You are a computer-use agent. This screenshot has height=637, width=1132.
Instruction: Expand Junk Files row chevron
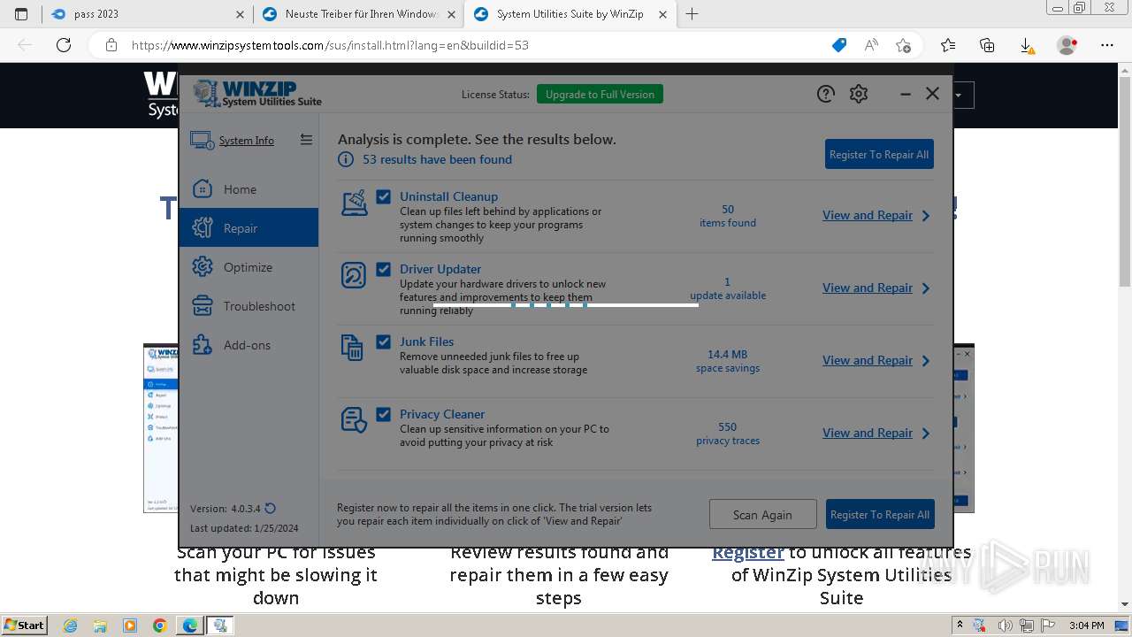(926, 360)
